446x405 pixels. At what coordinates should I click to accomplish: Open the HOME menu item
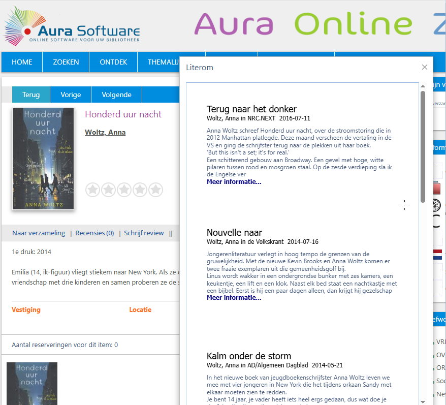(x=22, y=62)
